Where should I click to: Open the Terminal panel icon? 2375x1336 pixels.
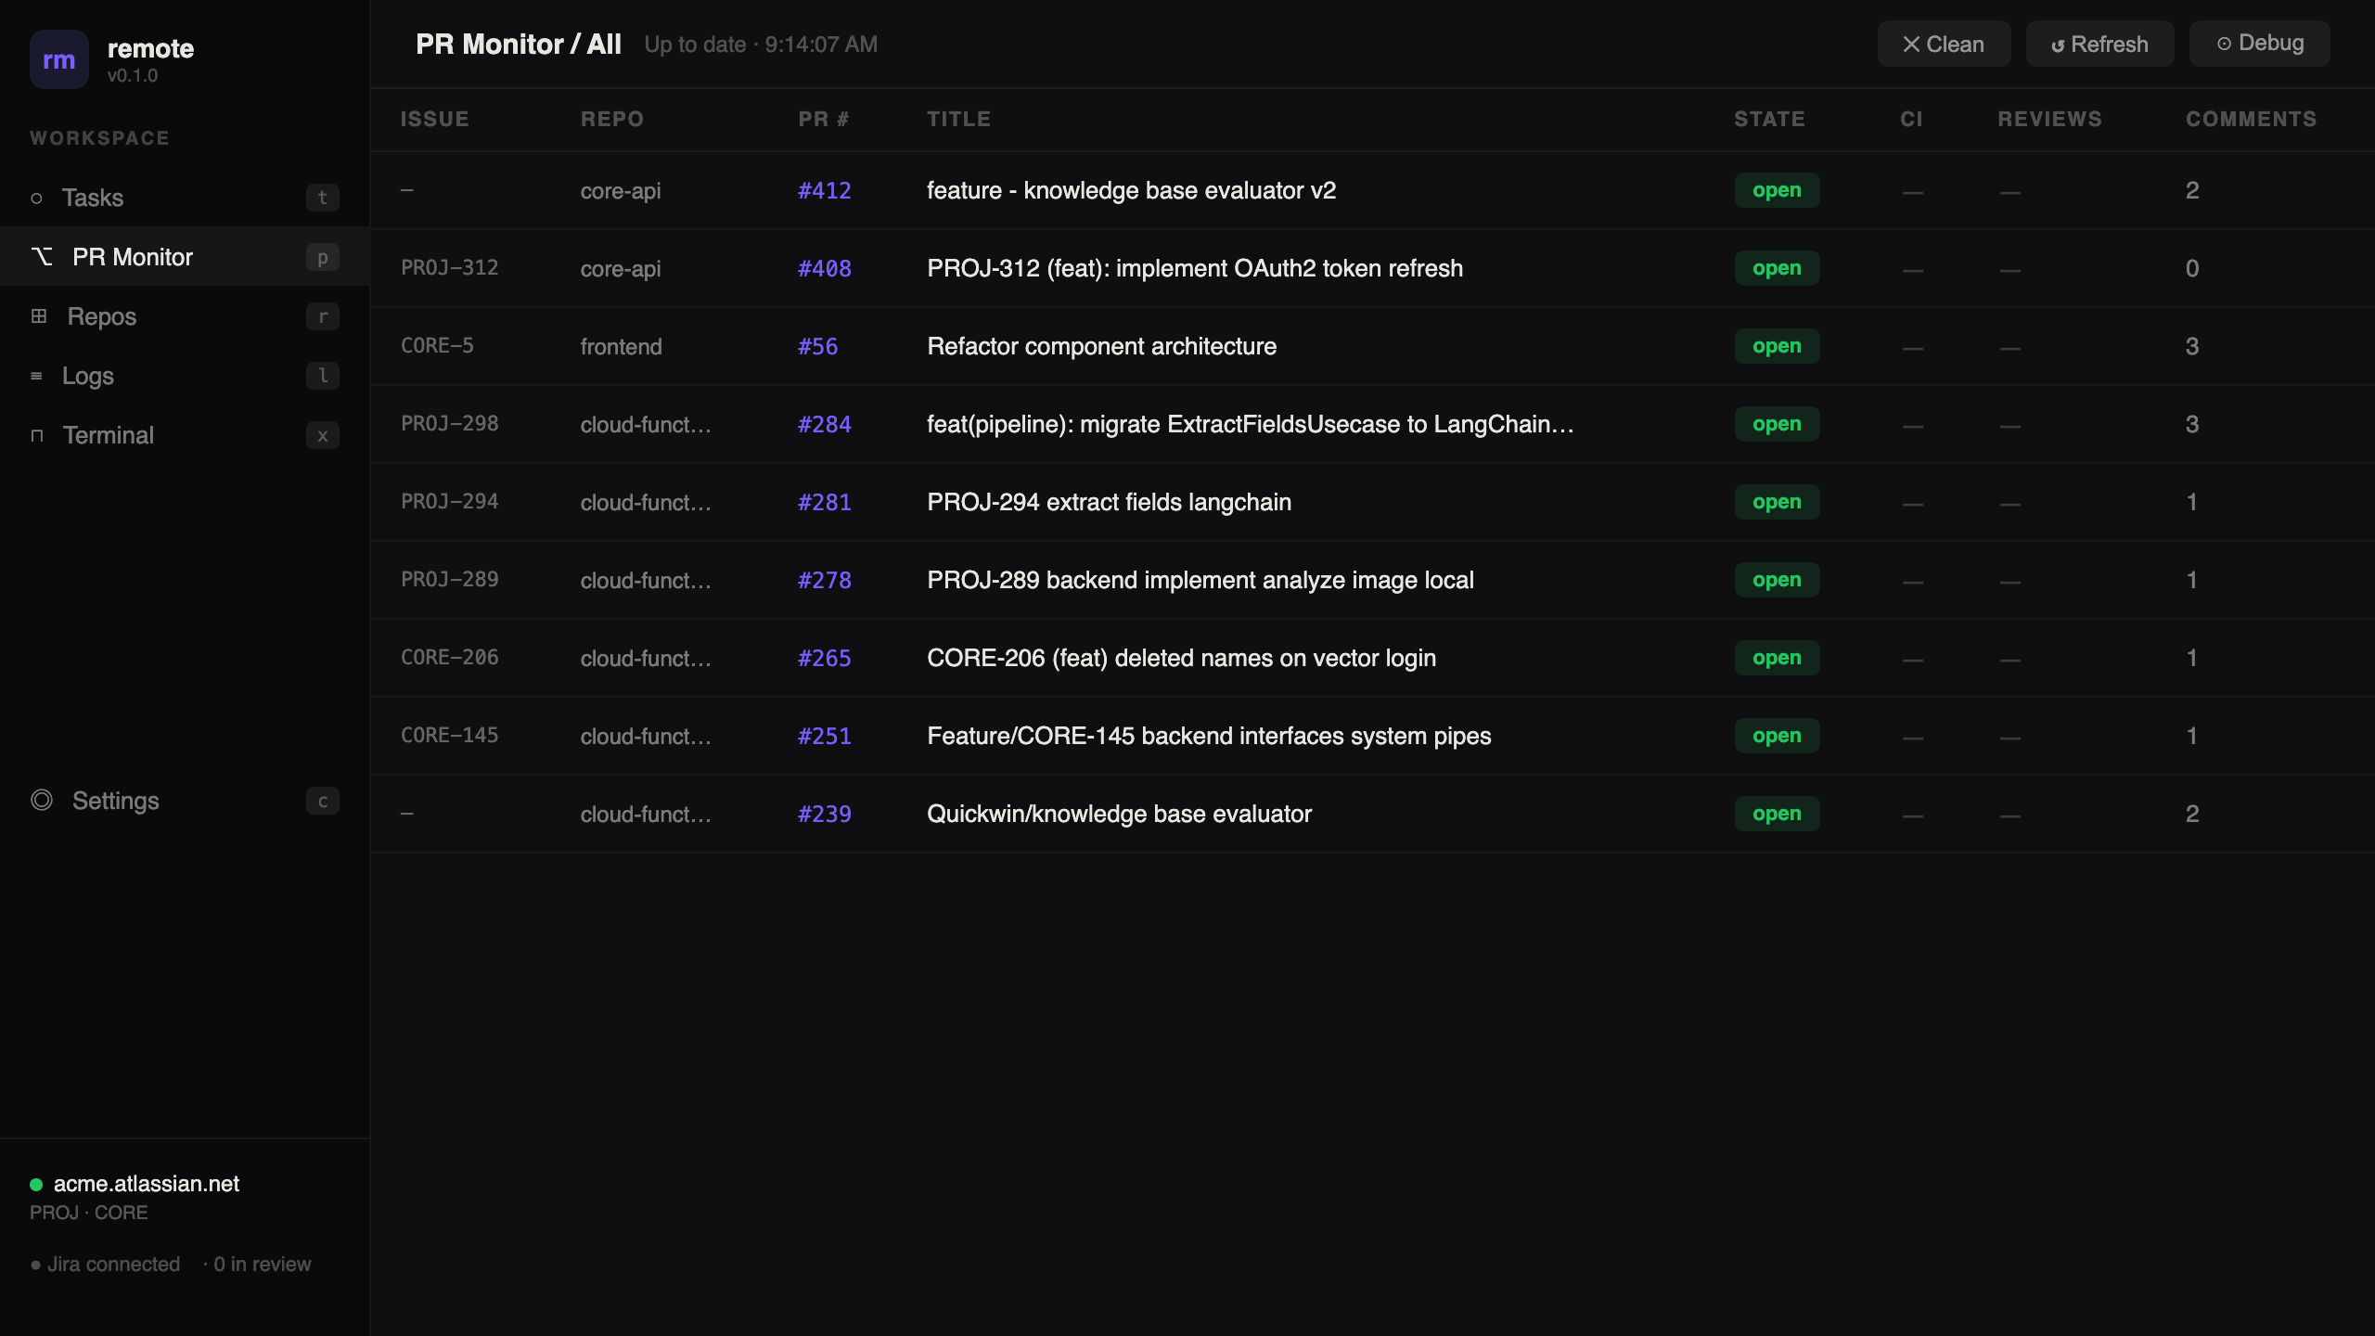(x=37, y=435)
